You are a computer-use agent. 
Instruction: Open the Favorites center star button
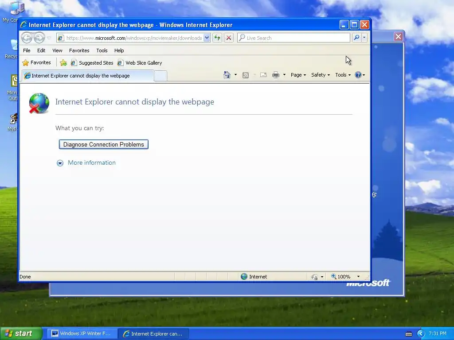pos(36,62)
